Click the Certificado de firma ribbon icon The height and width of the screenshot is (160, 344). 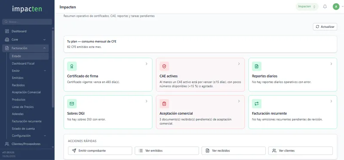pos(72,66)
